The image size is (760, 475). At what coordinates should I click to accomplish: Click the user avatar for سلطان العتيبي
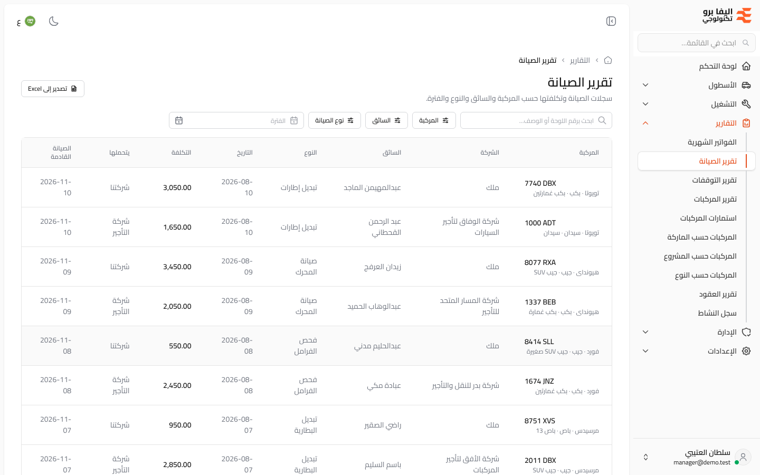743,457
